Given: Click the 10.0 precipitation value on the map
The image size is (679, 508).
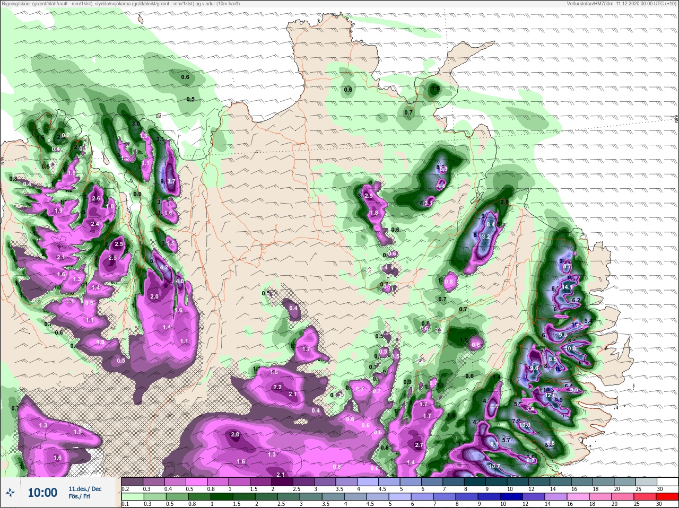Looking at the screenshot, I should pyautogui.click(x=525, y=425).
